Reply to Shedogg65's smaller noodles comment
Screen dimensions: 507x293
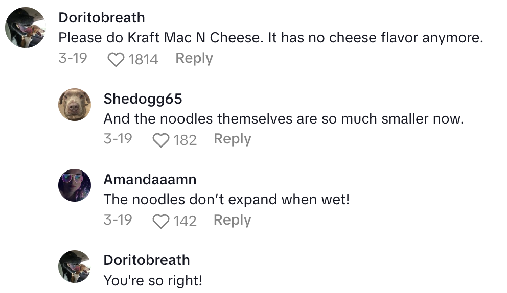pos(232,139)
